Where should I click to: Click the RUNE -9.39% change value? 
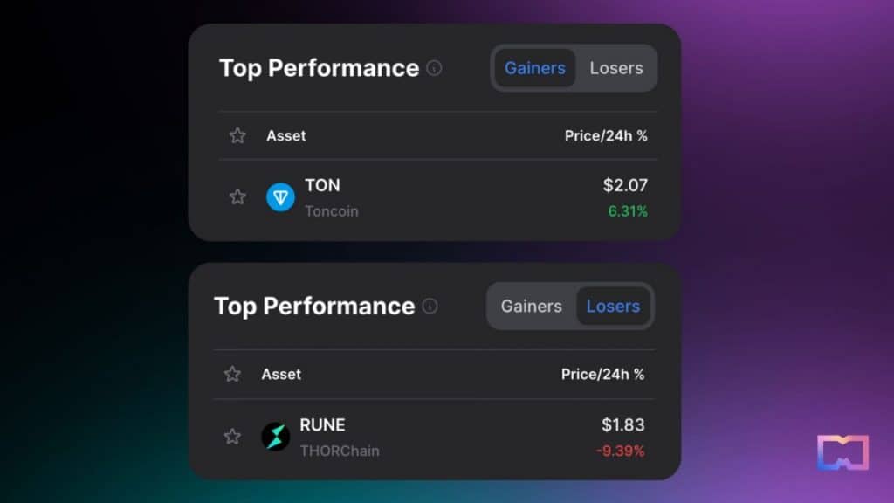[621, 451]
